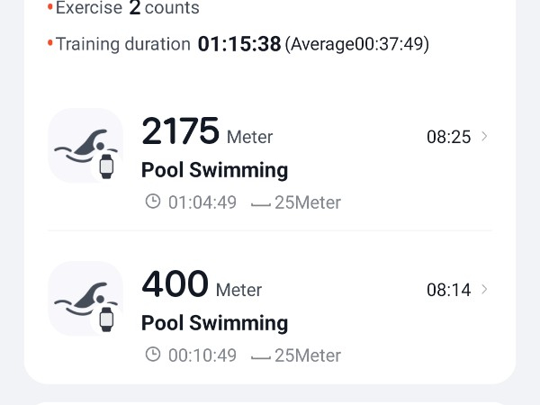Tap the swimmer icon for the 400 Meter swim
This screenshot has width=540, height=405.
(x=84, y=297)
